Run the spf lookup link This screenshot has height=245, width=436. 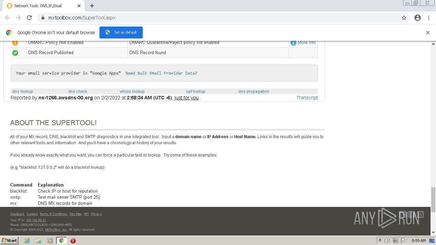point(196,92)
